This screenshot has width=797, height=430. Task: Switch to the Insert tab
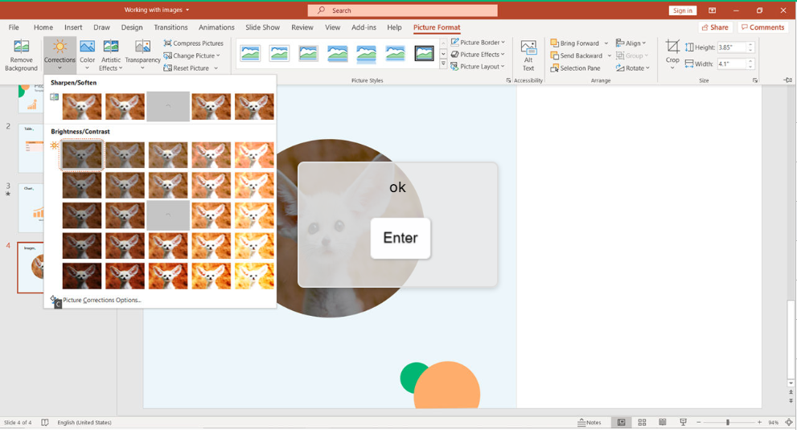[73, 27]
